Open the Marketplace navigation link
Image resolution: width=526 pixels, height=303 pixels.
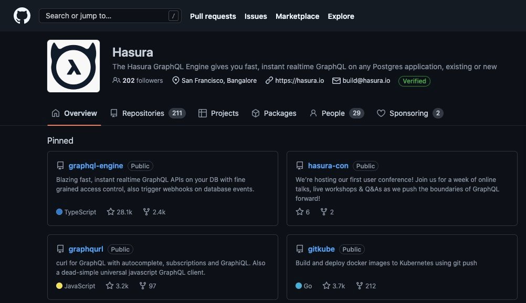point(297,16)
